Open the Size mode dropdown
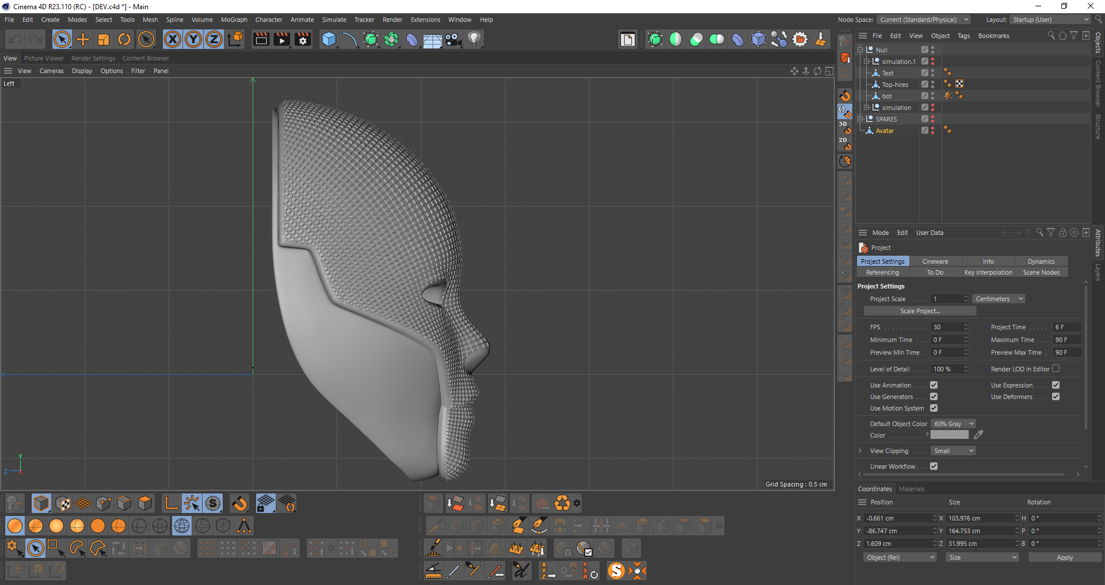1105x585 pixels. (x=982, y=557)
